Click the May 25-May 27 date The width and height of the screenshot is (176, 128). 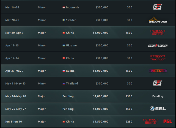coord(16,109)
